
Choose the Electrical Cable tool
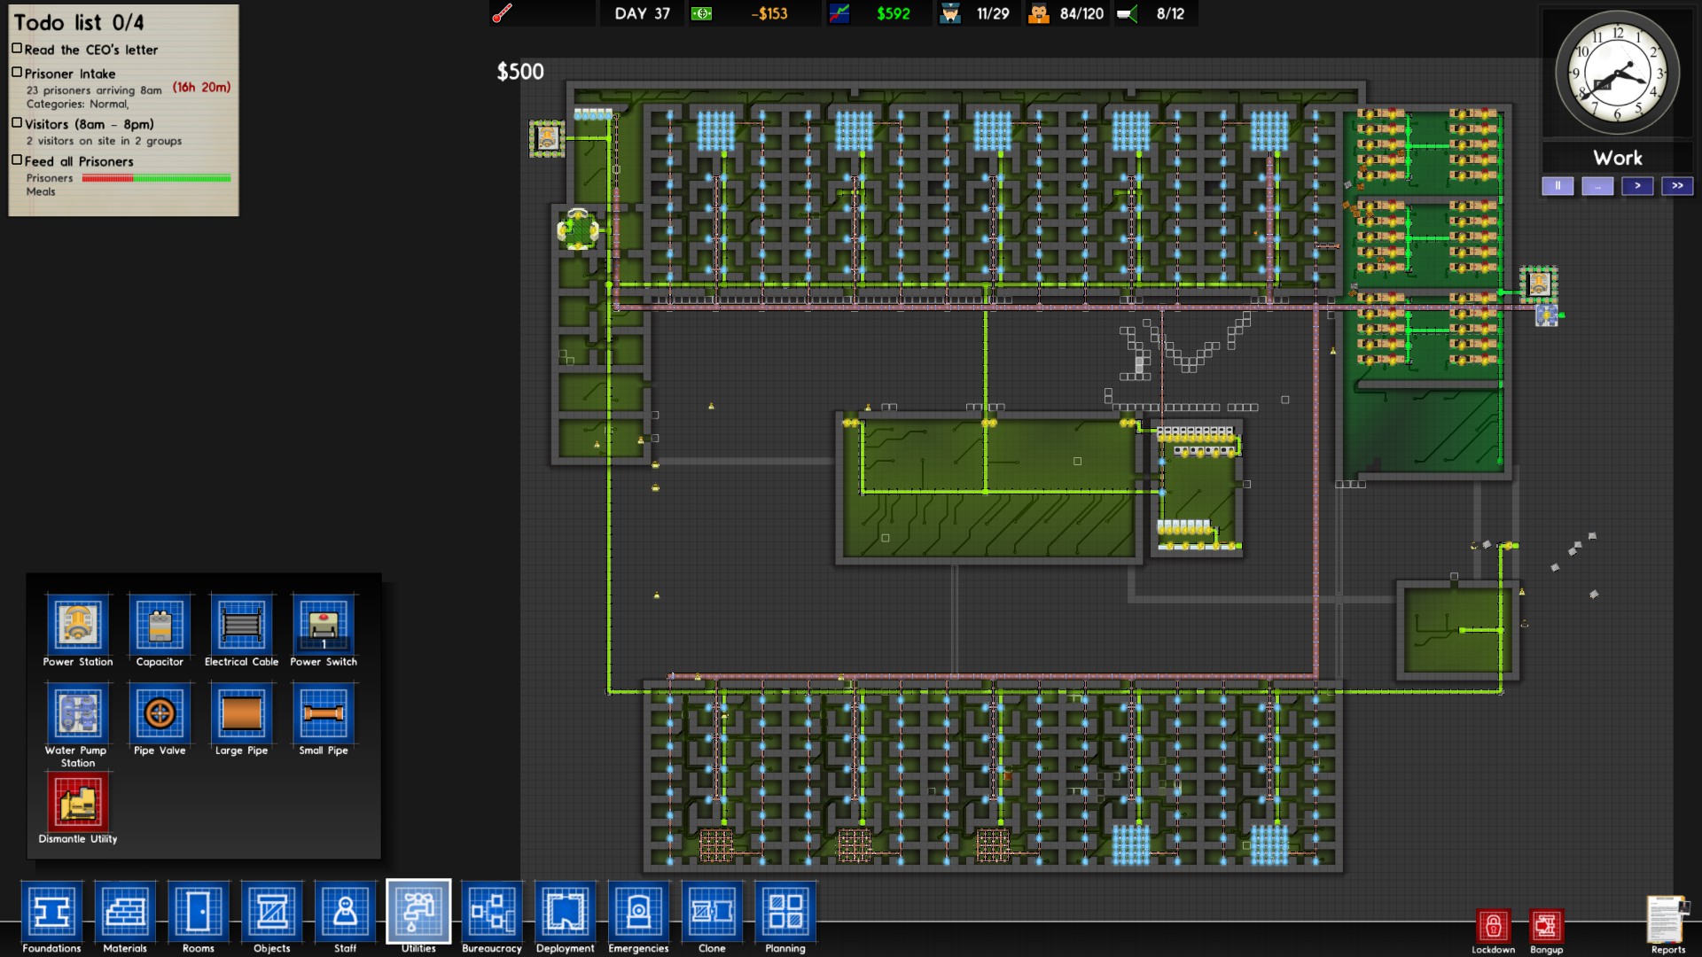[241, 625]
